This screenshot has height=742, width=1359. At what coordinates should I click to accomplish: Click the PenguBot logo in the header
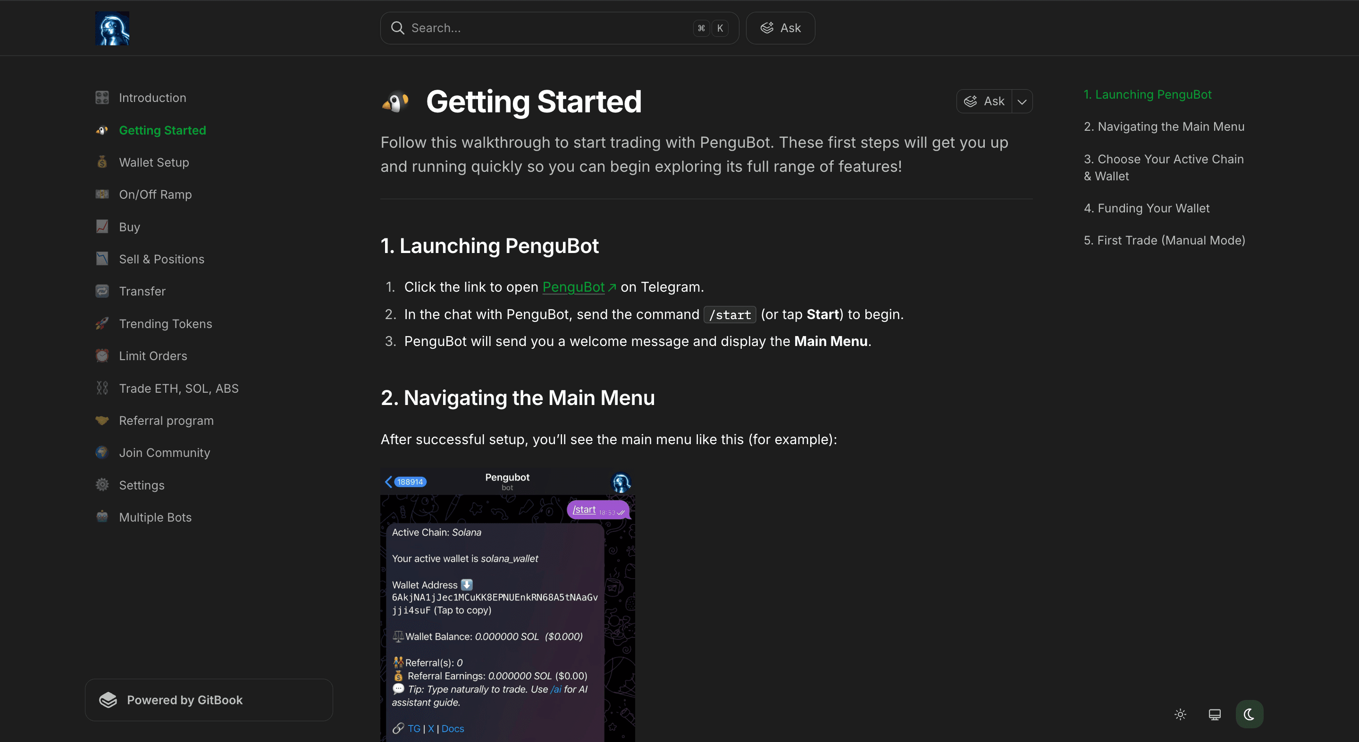point(112,28)
